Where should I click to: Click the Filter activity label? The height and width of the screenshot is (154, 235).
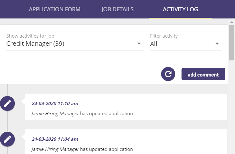[x=164, y=36]
